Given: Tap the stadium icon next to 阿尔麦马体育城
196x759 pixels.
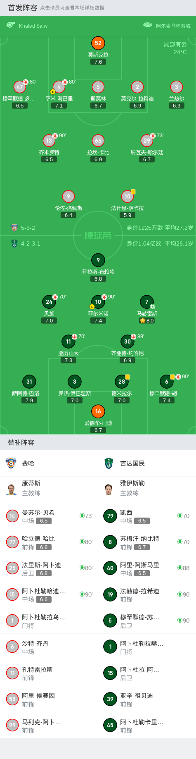Looking at the screenshot, I should pyautogui.click(x=148, y=25).
